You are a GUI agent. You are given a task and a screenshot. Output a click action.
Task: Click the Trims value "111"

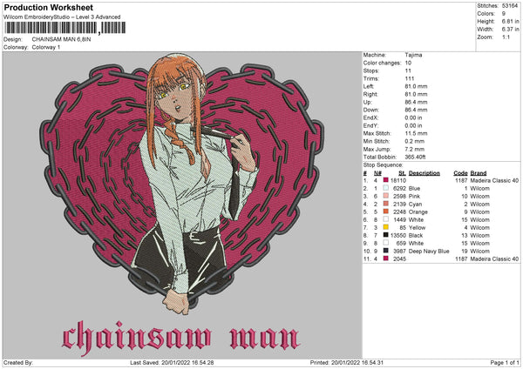410,78
